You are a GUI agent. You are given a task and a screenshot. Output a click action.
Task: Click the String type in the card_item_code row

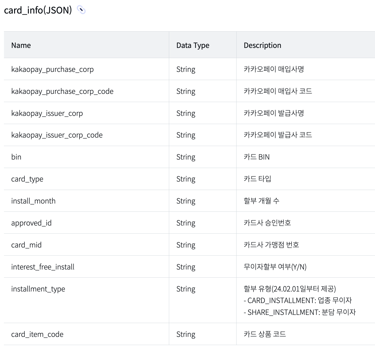click(x=186, y=334)
